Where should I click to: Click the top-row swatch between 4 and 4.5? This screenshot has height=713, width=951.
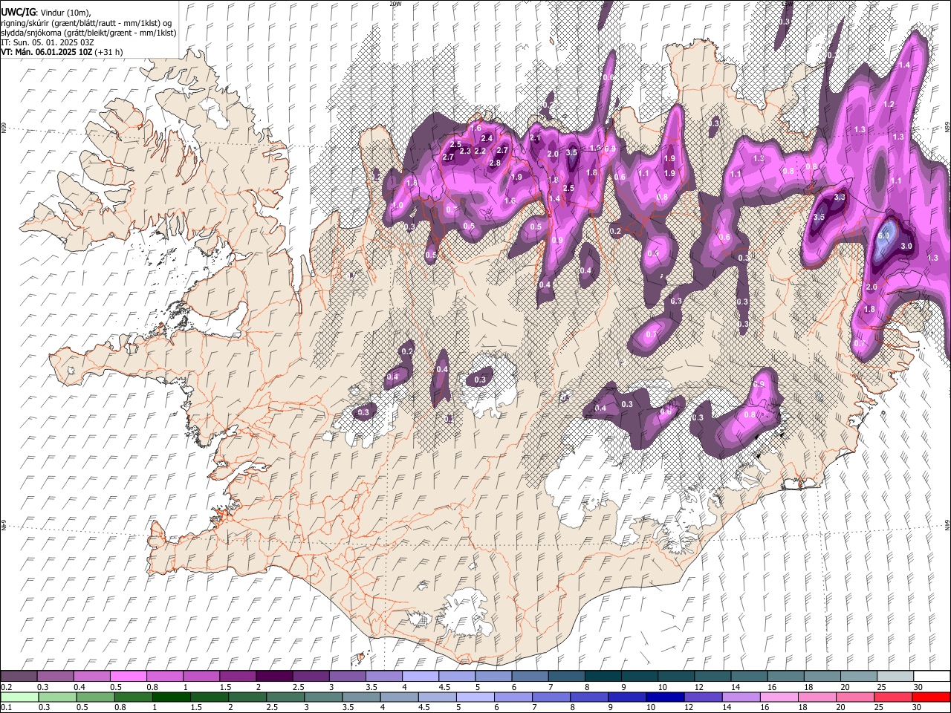click(421, 676)
